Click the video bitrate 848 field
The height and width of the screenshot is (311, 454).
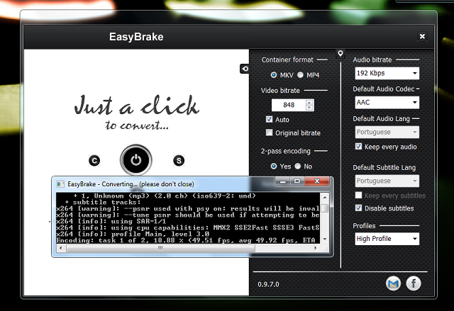[289, 105]
